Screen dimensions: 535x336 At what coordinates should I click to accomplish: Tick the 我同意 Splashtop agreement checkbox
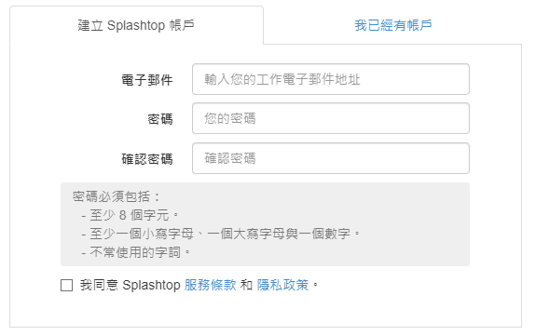pos(66,285)
